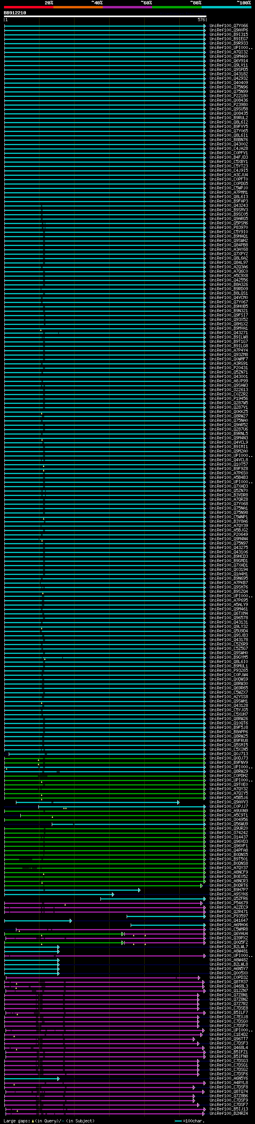
Task: Click the =100char. scale legend text
Action: click(x=194, y=1121)
